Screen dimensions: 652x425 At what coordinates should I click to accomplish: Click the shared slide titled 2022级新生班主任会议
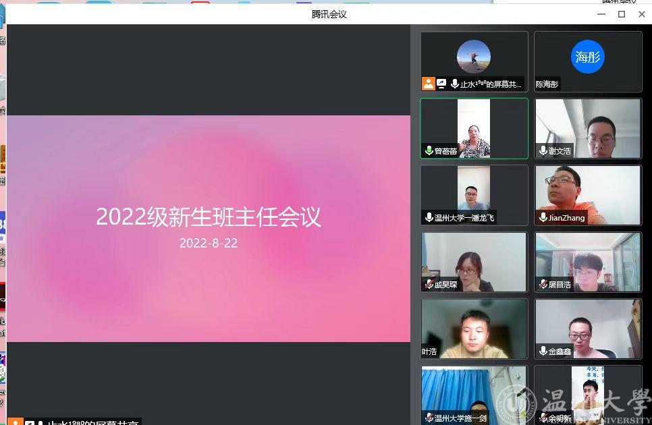pyautogui.click(x=209, y=228)
